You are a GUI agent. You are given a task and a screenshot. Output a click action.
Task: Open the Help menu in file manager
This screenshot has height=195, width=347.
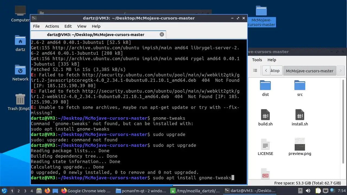click(272, 60)
